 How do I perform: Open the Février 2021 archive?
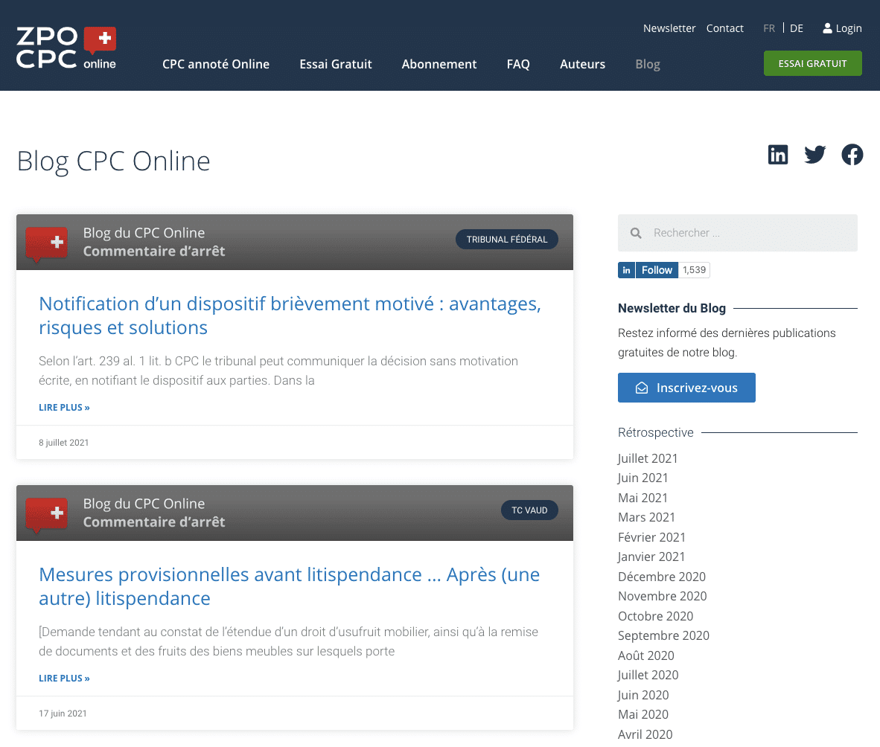(651, 537)
